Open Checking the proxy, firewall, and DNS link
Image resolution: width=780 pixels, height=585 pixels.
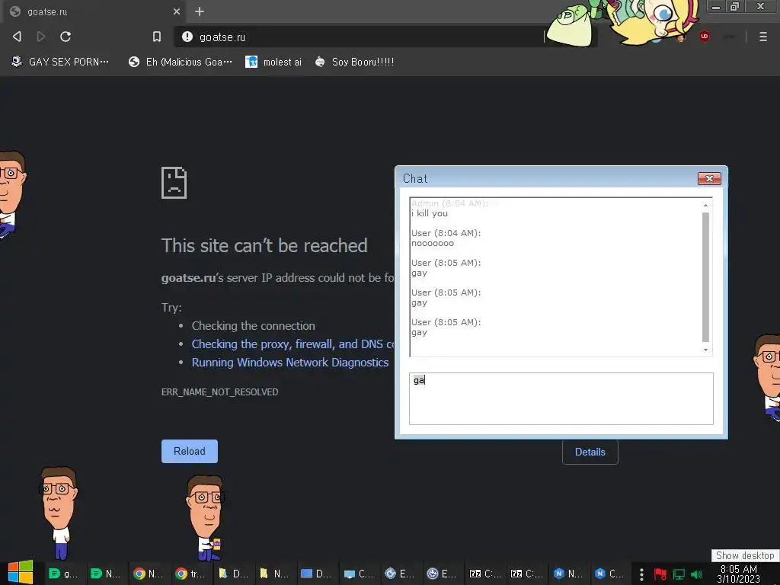[292, 344]
